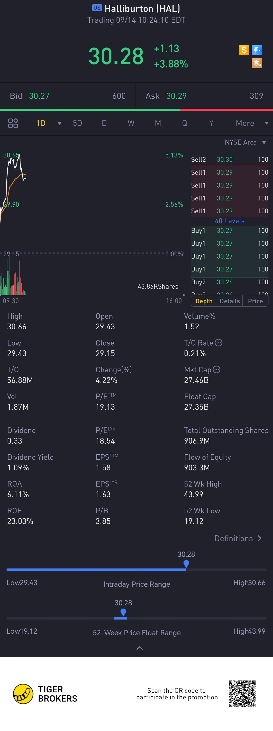Select the Price tab
273x731 pixels.
coord(255,301)
